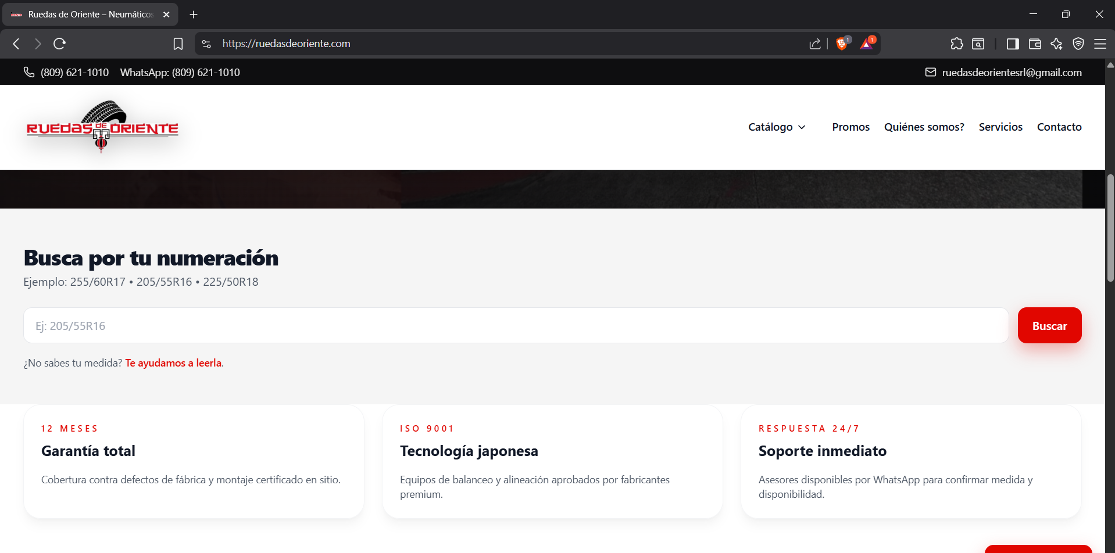The height and width of the screenshot is (553, 1115).
Task: Launch Leo AI assistant icon
Action: point(1056,44)
